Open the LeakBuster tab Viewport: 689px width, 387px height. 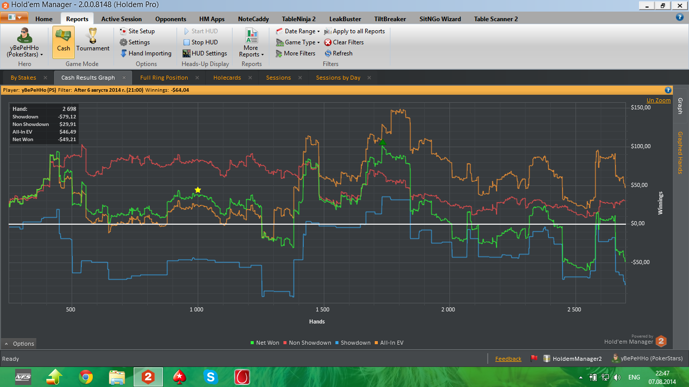[345, 19]
